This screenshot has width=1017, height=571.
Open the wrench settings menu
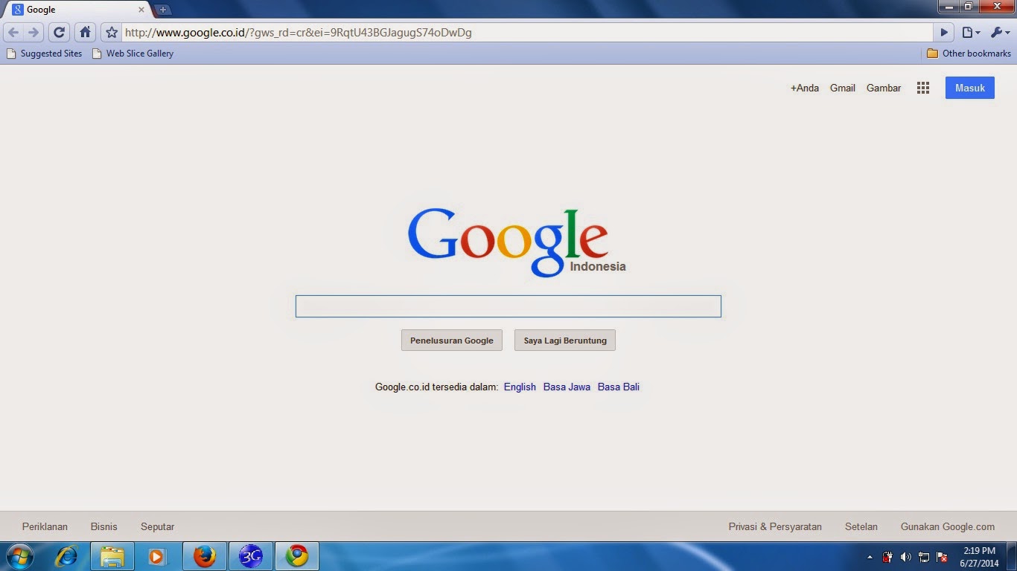tap(1000, 33)
